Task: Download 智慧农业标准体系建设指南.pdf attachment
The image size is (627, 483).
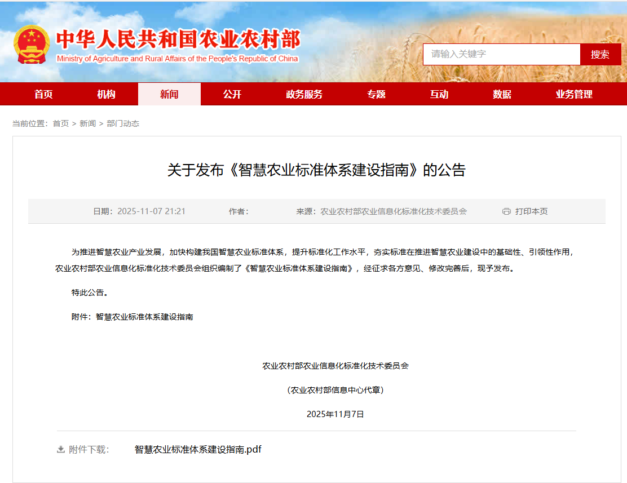Action: click(x=198, y=450)
